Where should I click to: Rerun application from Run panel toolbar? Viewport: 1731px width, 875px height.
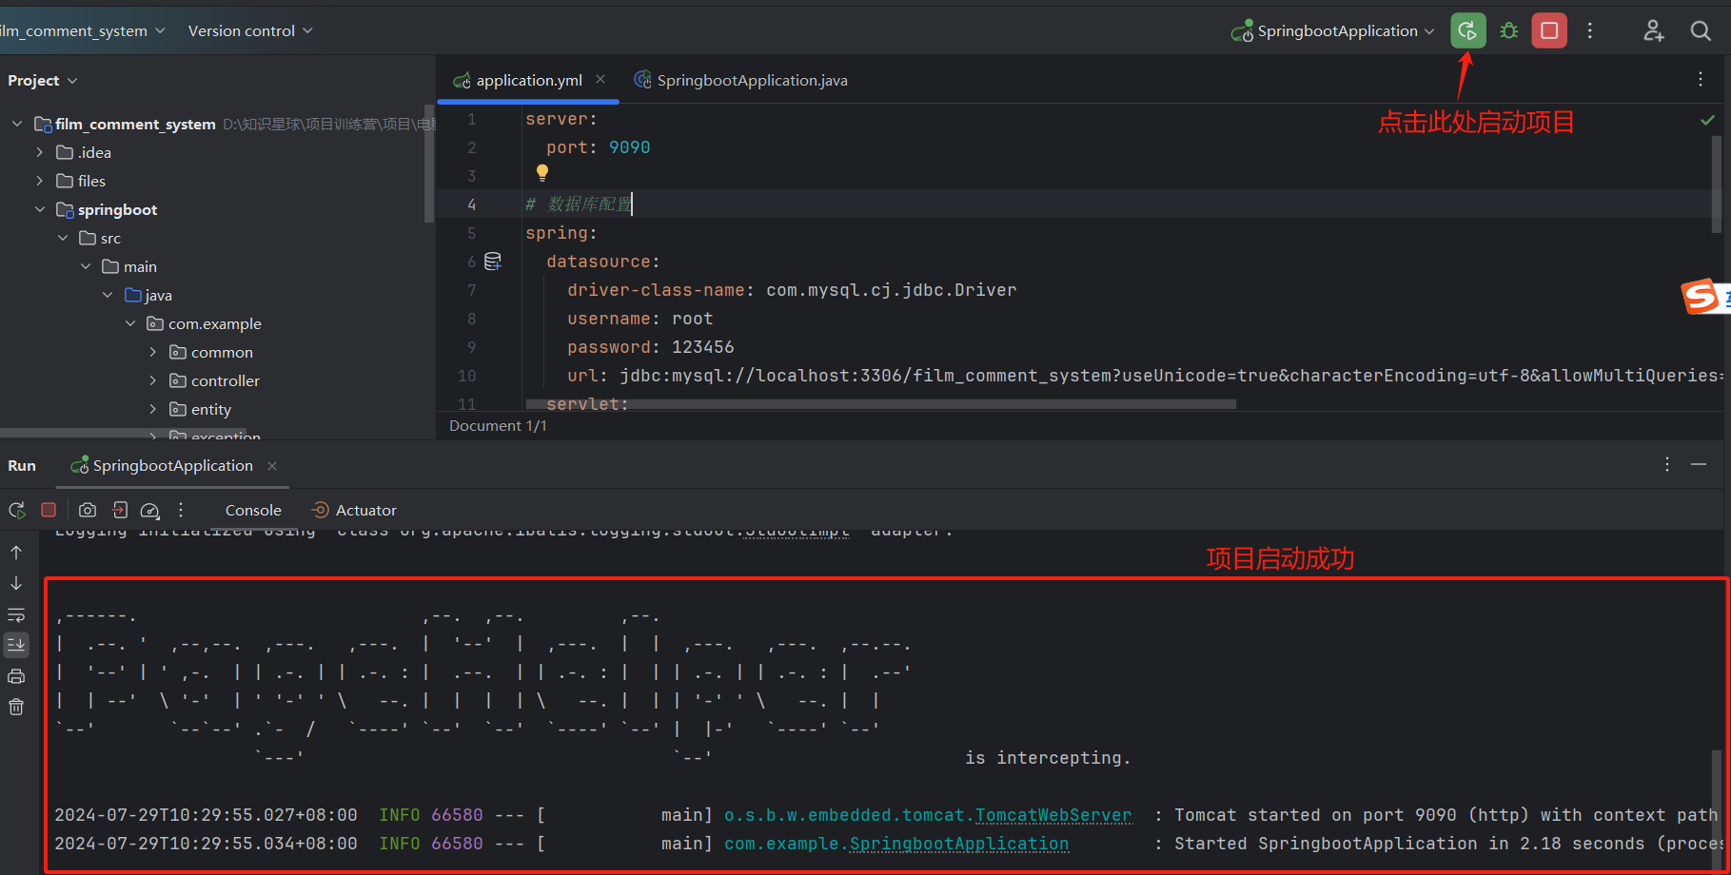(17, 510)
